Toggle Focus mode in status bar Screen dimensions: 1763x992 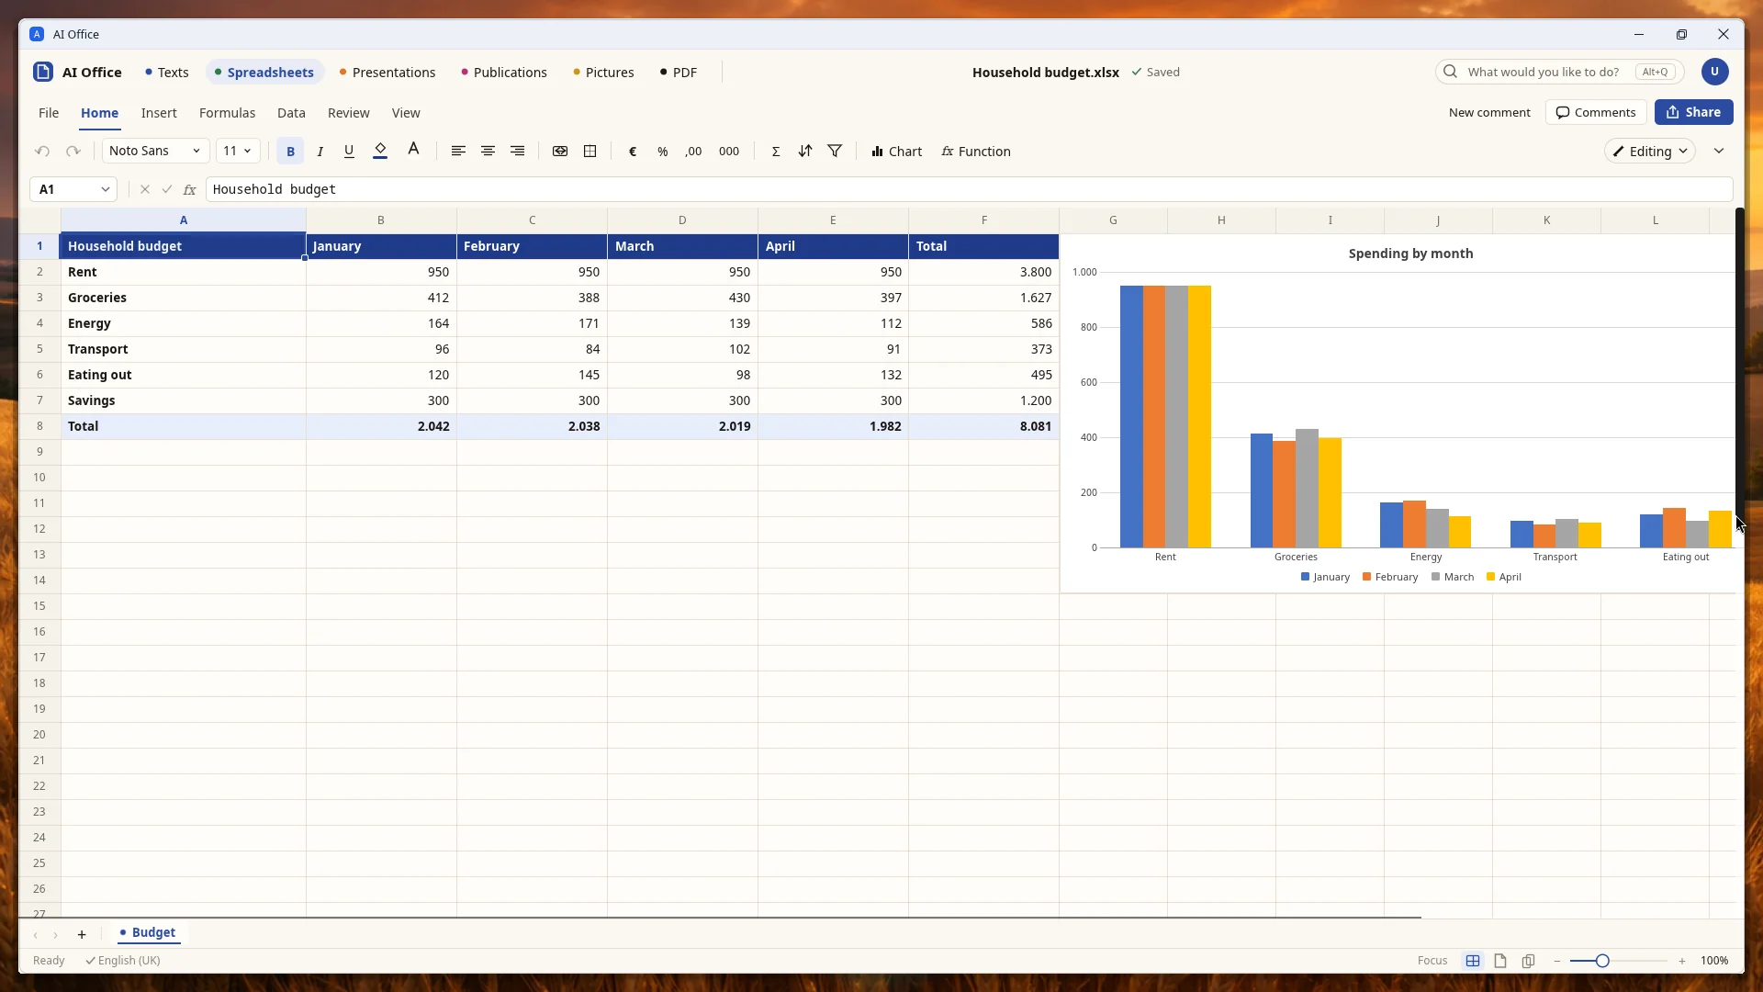1432,961
